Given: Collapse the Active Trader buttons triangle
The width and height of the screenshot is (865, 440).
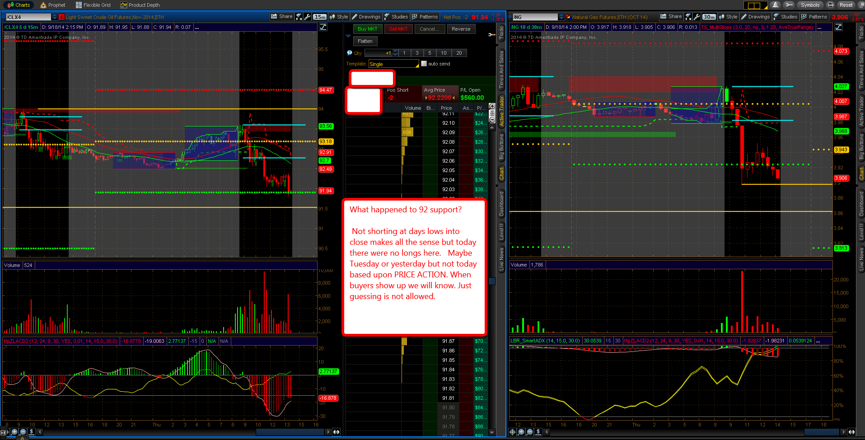Looking at the screenshot, I should click(348, 36).
